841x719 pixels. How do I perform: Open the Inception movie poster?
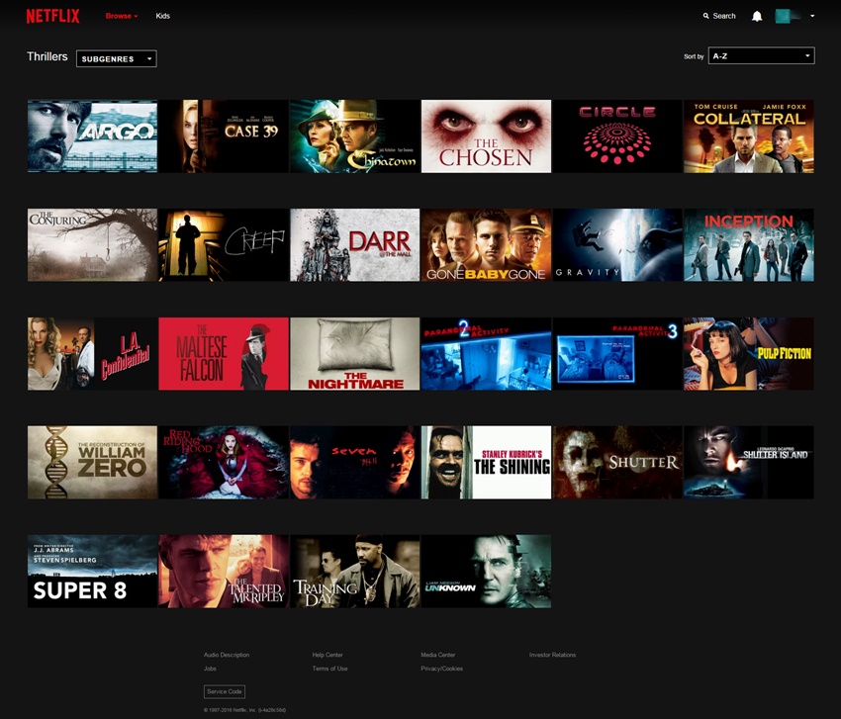[748, 245]
